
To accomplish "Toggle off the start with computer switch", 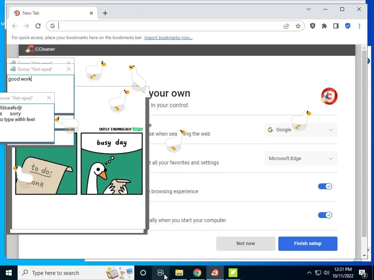I will (x=325, y=215).
